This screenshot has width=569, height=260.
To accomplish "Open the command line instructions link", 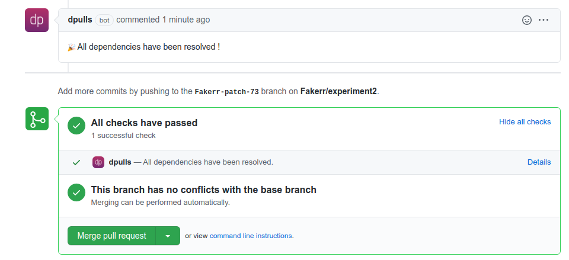I will 251,236.
